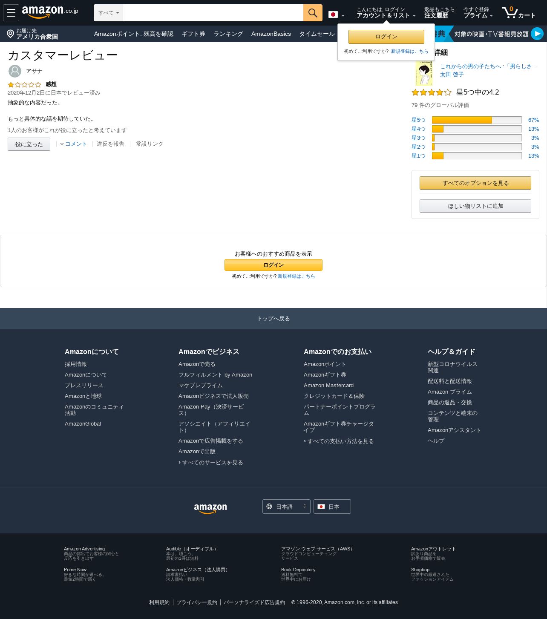Open Amazon Mastercard footer link
The height and width of the screenshot is (619, 547).
tap(328, 386)
